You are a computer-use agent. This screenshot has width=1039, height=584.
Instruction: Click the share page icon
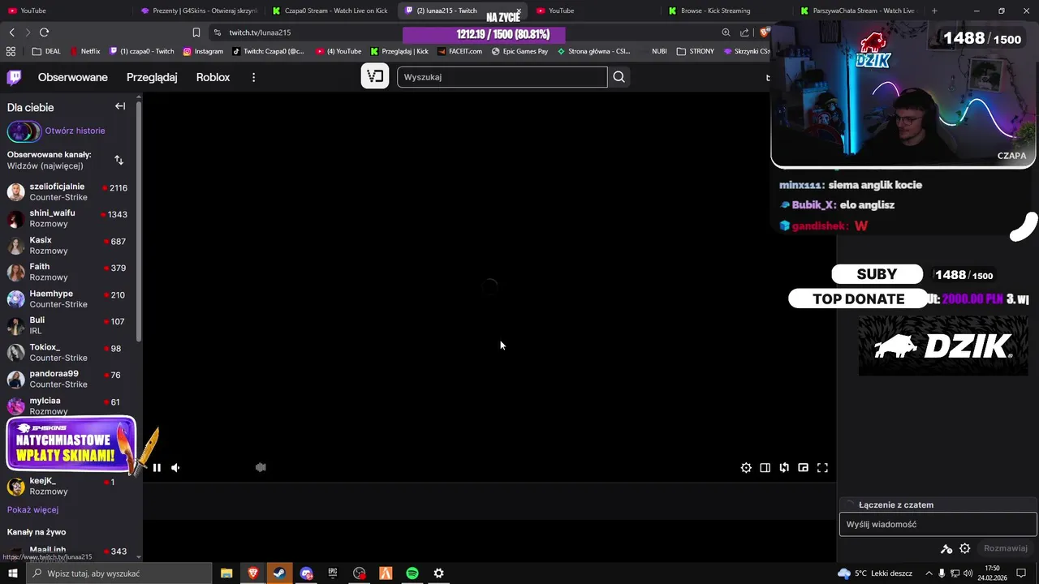click(x=744, y=32)
